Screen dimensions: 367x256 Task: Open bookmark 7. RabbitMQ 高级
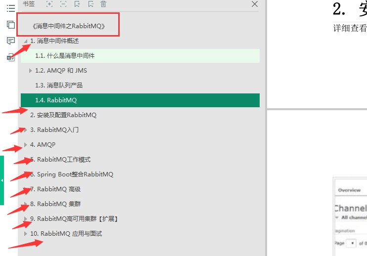55,189
